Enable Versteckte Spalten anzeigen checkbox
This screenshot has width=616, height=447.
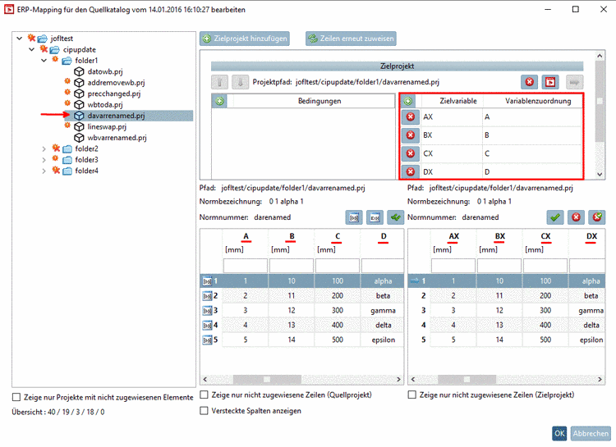point(204,411)
